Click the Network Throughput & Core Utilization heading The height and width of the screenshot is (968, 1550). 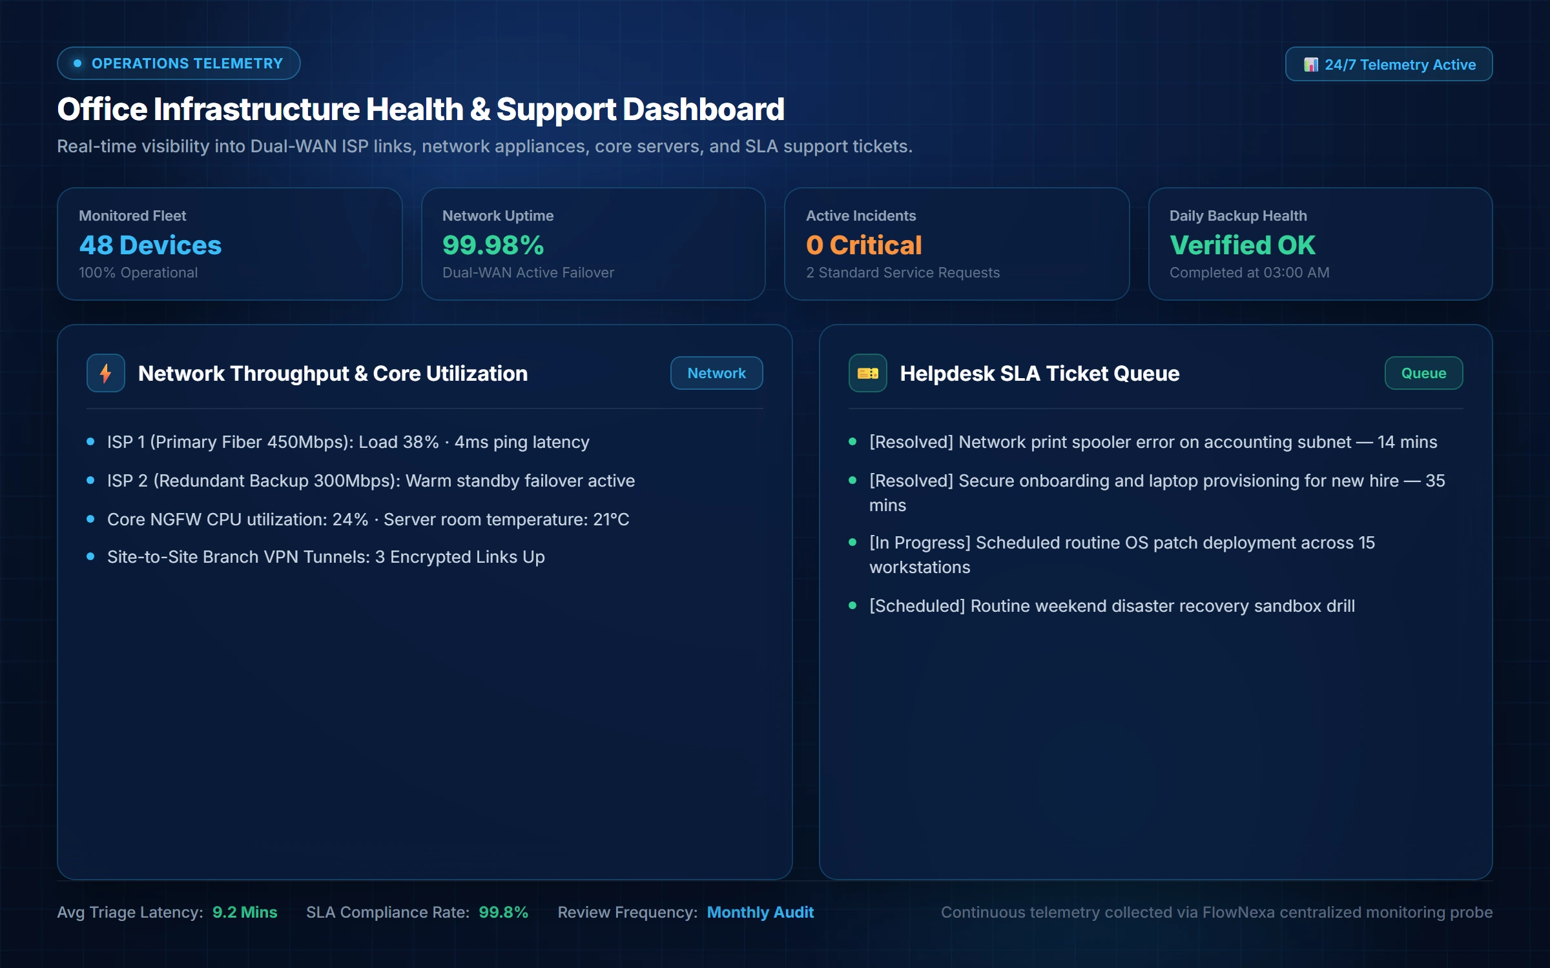click(x=333, y=373)
